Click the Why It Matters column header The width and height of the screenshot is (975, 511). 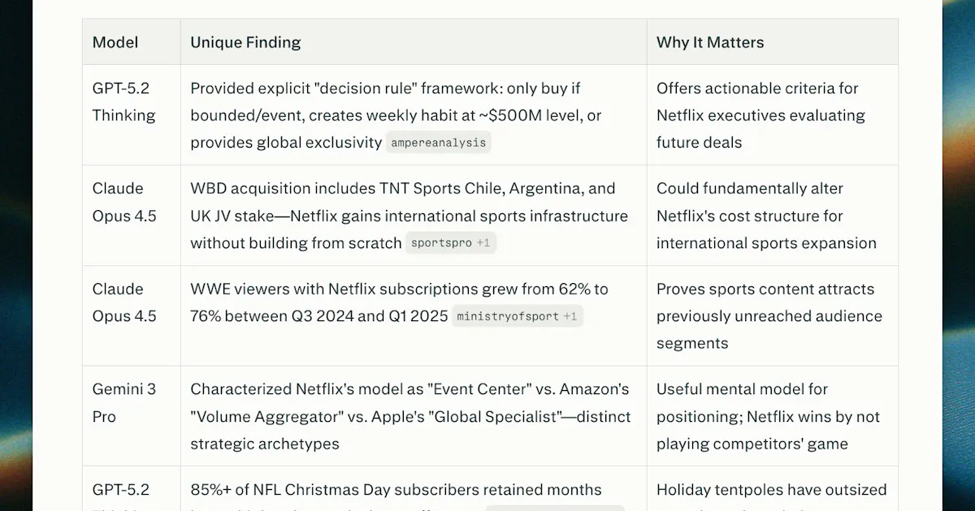pos(710,42)
